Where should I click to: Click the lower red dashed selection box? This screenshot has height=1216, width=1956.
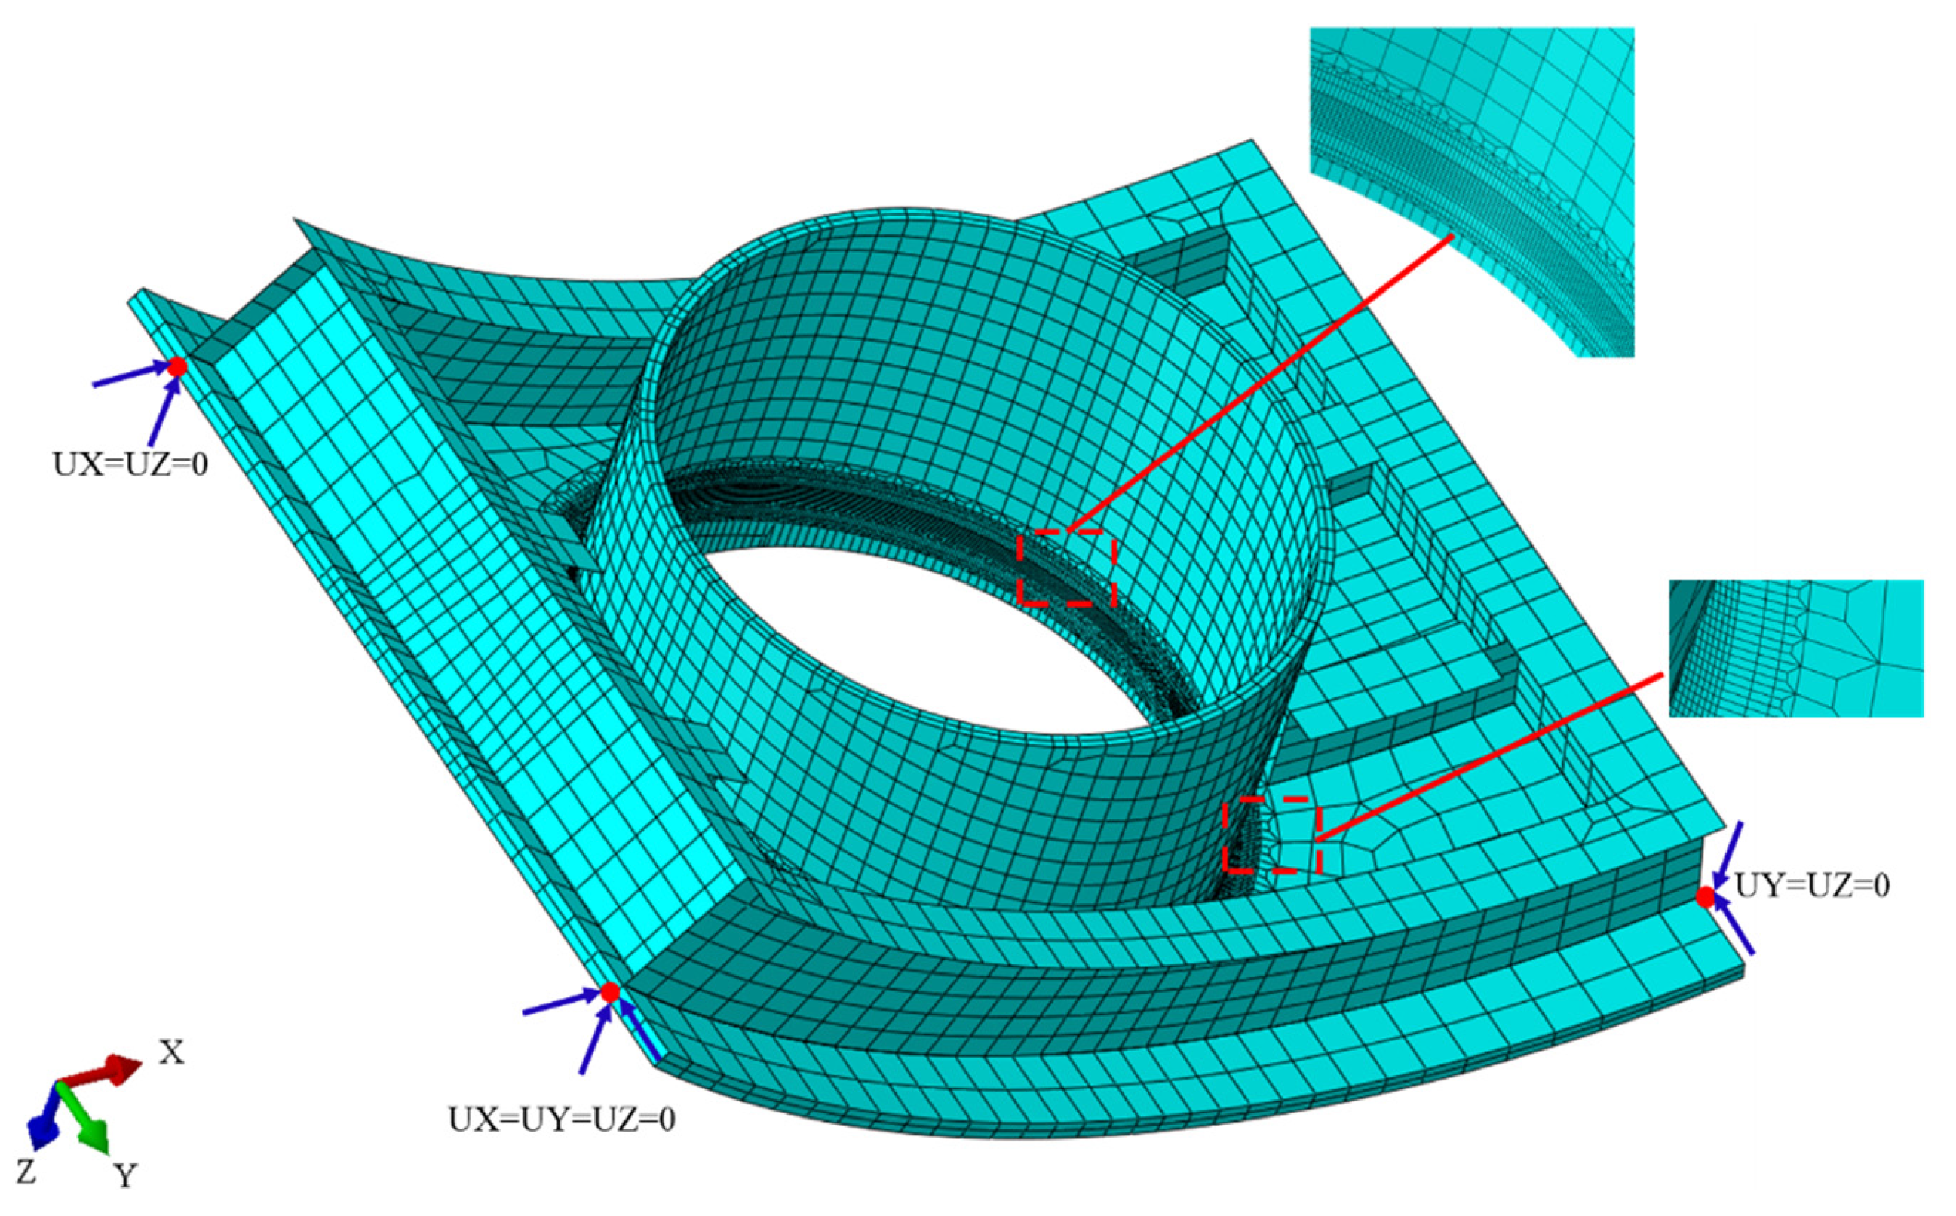(1271, 835)
